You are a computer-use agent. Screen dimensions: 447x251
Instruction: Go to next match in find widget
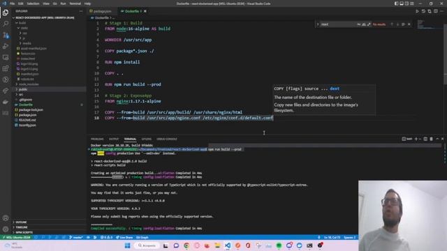tap(397, 24)
